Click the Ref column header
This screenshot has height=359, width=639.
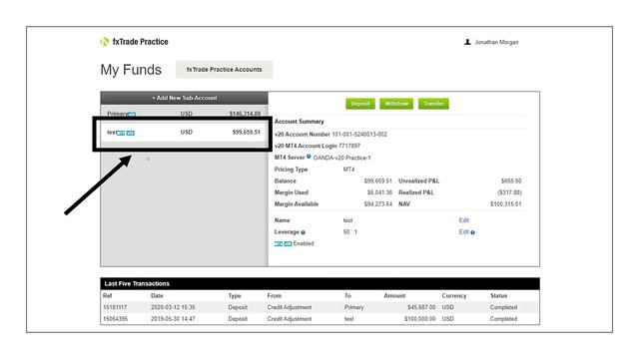(x=108, y=296)
